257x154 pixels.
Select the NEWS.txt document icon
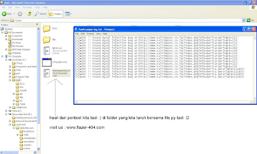pyautogui.click(x=47, y=51)
